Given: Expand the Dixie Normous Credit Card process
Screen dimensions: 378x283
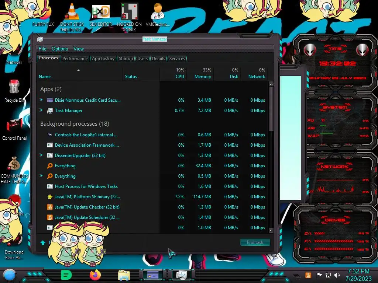Looking at the screenshot, I should [41, 100].
